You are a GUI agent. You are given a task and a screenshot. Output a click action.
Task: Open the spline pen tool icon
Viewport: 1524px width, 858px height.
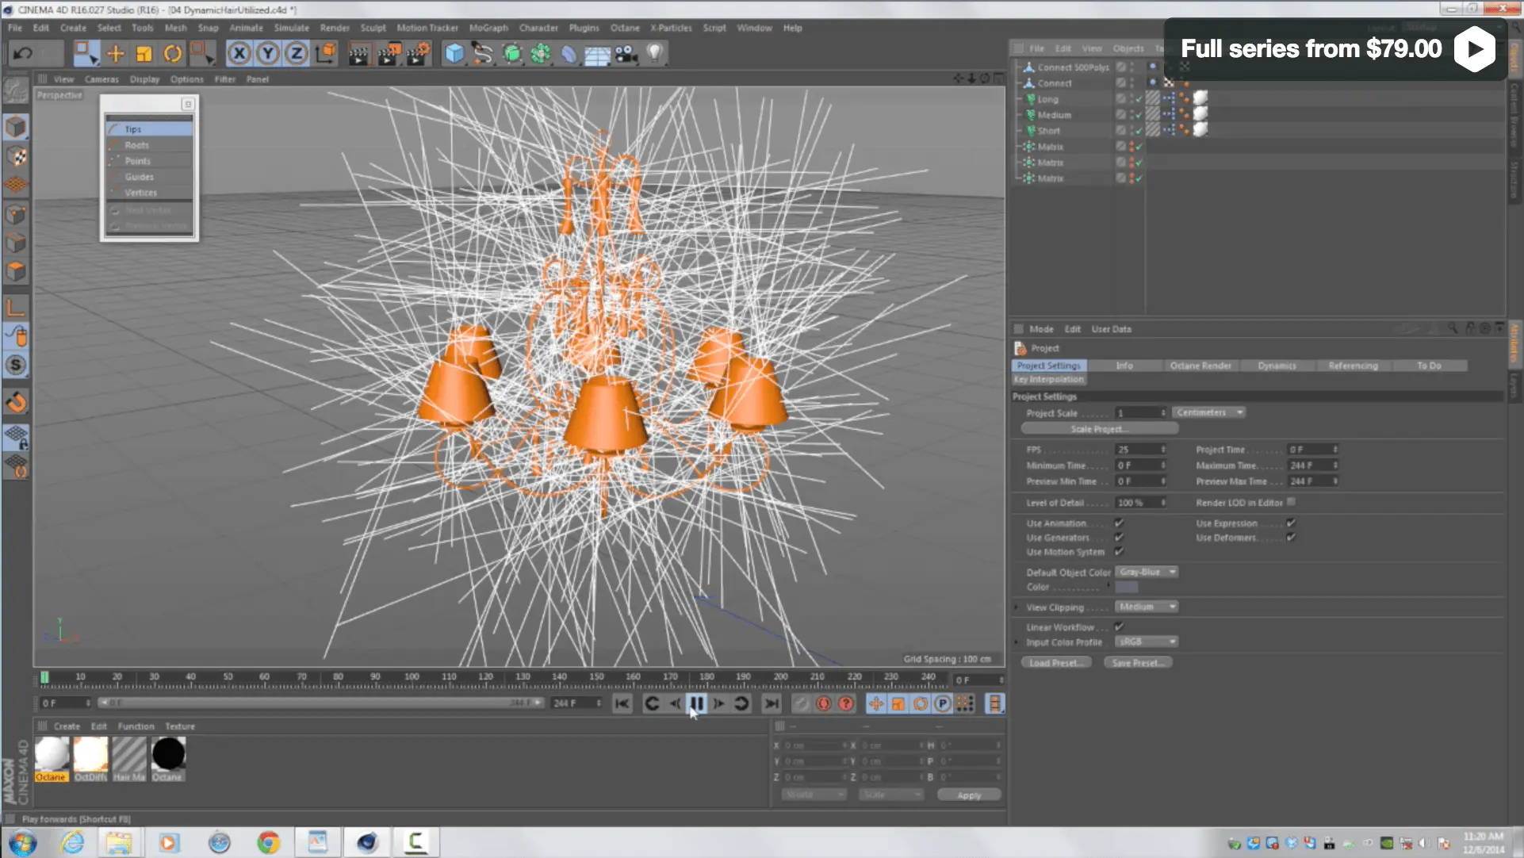pos(483,54)
